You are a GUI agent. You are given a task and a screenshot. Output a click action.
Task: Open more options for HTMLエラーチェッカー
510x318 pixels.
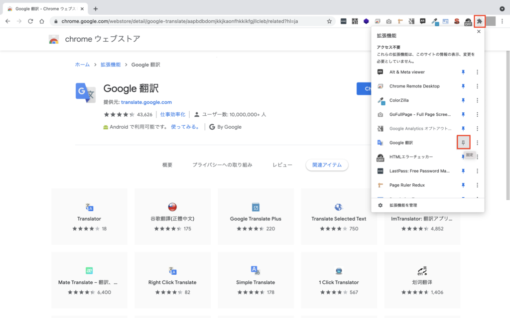[477, 157]
